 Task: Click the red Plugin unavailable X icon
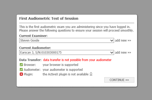click(21, 74)
